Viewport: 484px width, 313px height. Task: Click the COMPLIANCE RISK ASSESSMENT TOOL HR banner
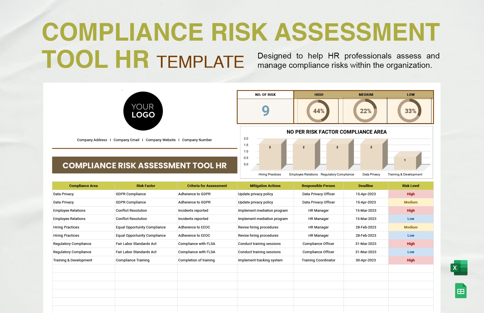[x=145, y=165]
